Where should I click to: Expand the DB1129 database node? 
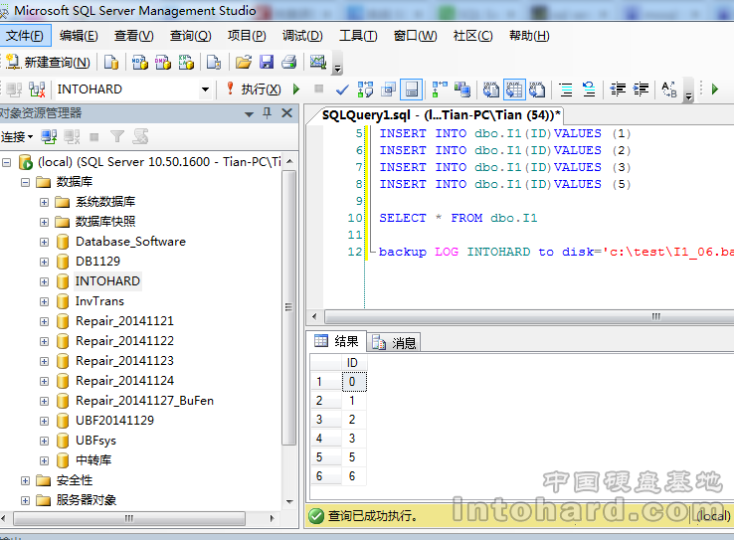pyautogui.click(x=44, y=262)
